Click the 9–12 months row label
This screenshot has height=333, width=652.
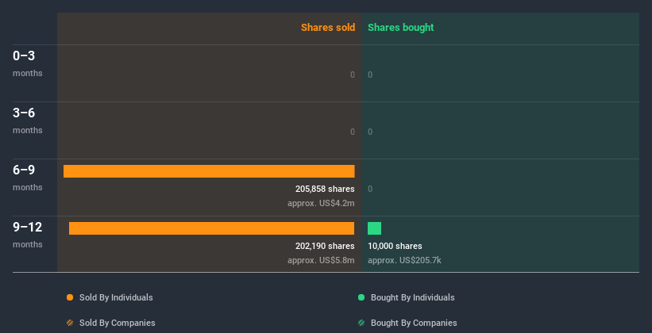(x=28, y=235)
